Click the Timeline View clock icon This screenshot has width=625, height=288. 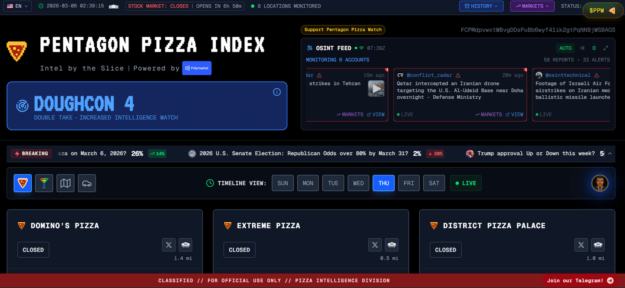[210, 183]
